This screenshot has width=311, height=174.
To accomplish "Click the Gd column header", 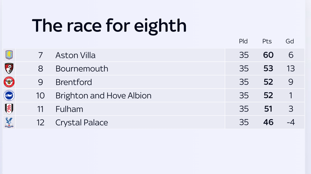I will 290,41.
